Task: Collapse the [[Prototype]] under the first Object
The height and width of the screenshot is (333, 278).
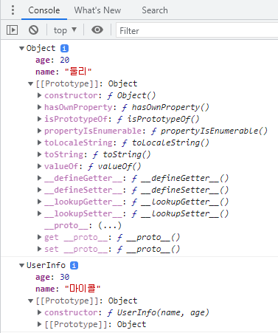Action: click(x=30, y=84)
